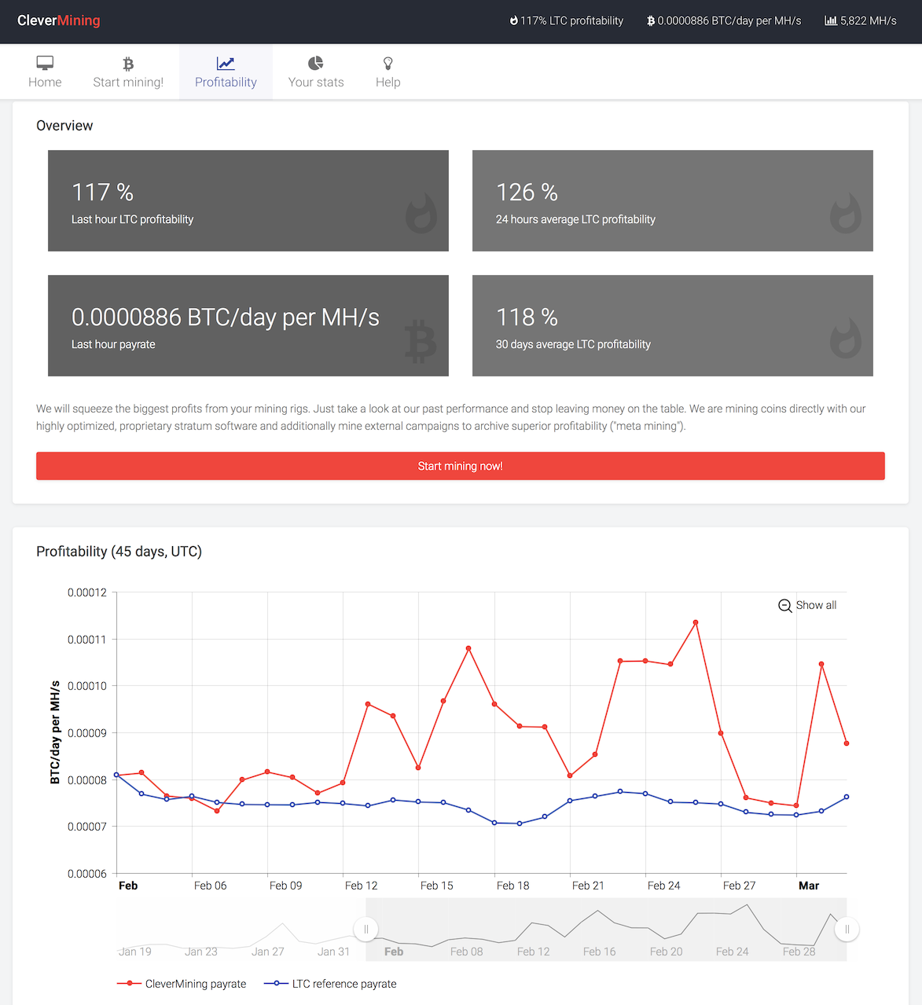Click the 30 days average LTC profitability card
This screenshot has width=922, height=1005.
tap(673, 325)
